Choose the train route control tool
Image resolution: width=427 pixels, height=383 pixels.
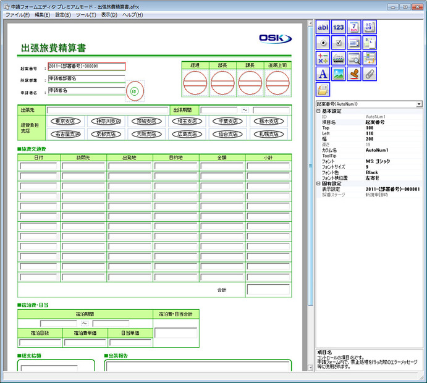click(x=338, y=58)
